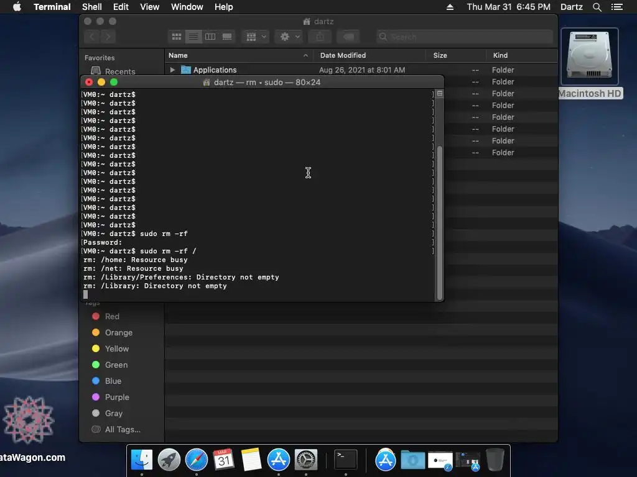Click Finder forward navigation arrow

tap(108, 37)
